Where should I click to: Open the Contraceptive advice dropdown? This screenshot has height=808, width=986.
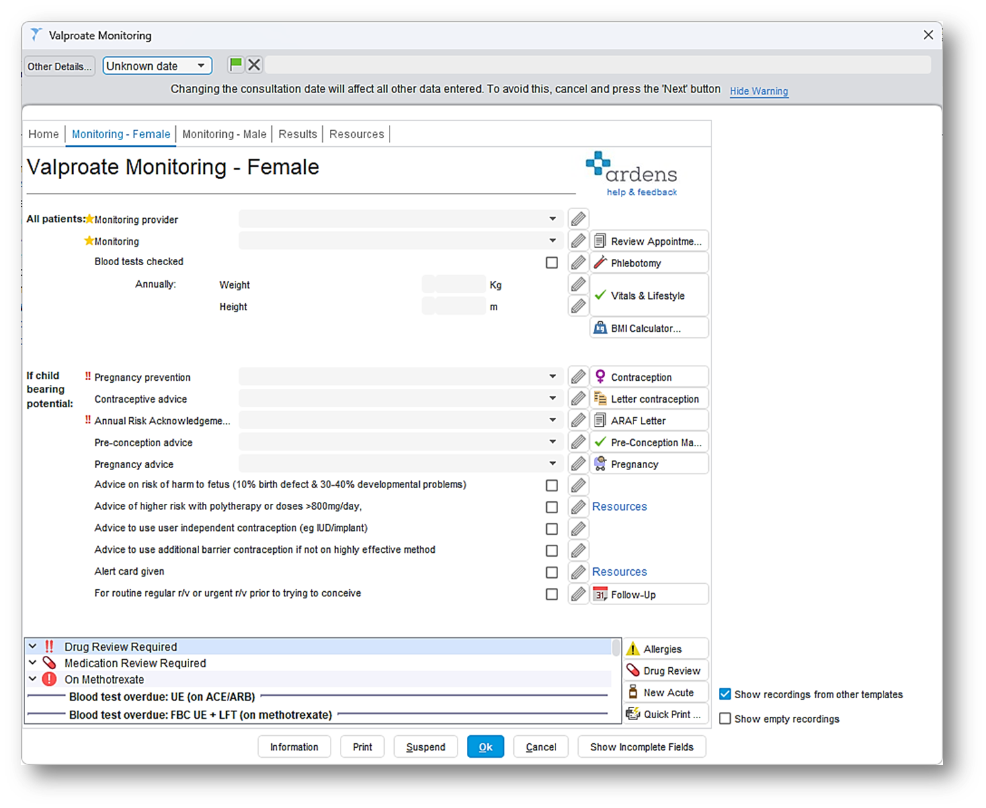401,399
